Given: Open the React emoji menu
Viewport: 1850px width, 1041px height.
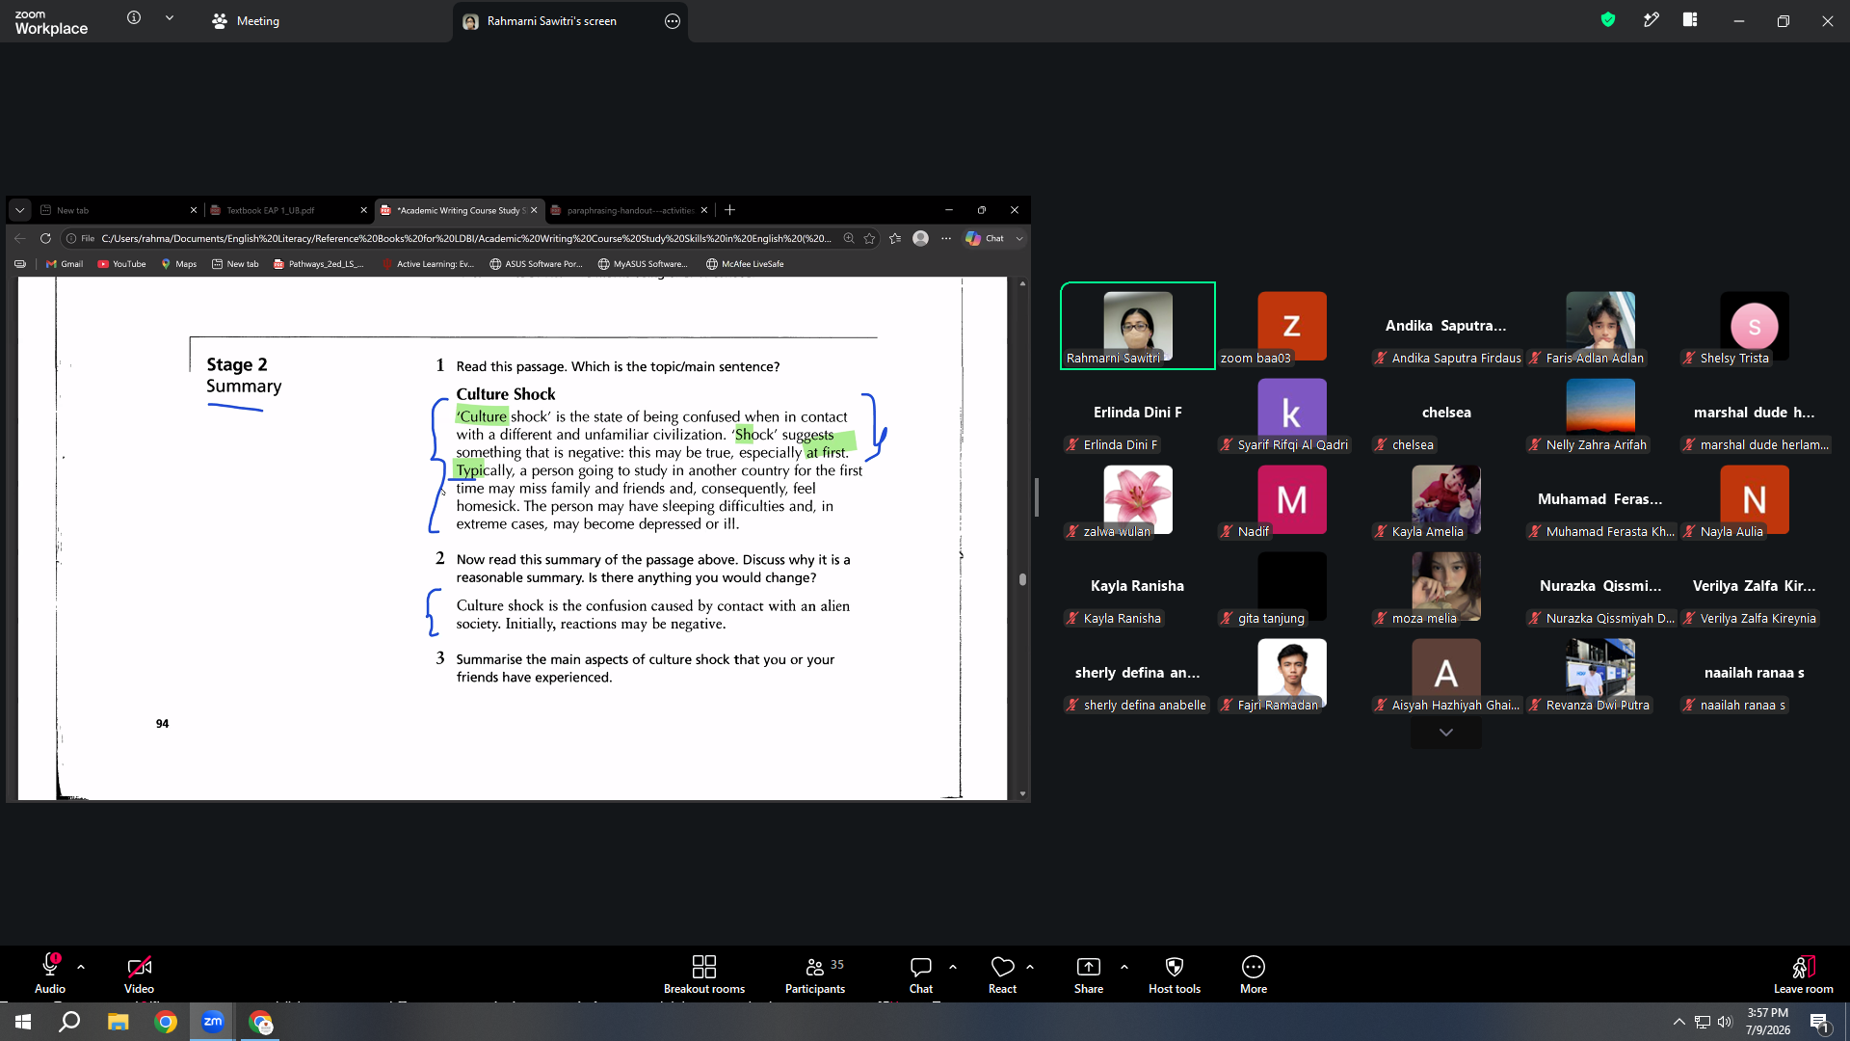Looking at the screenshot, I should click(1002, 974).
